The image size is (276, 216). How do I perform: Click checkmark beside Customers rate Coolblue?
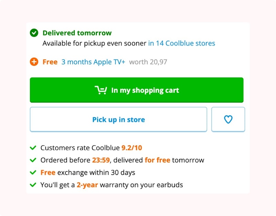(x=33, y=148)
